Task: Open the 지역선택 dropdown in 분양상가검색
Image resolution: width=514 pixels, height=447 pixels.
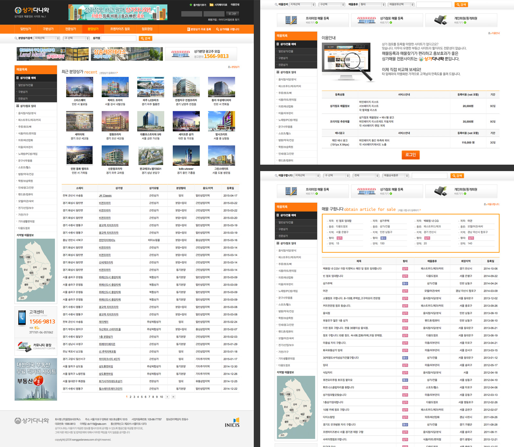Action: pos(47,38)
